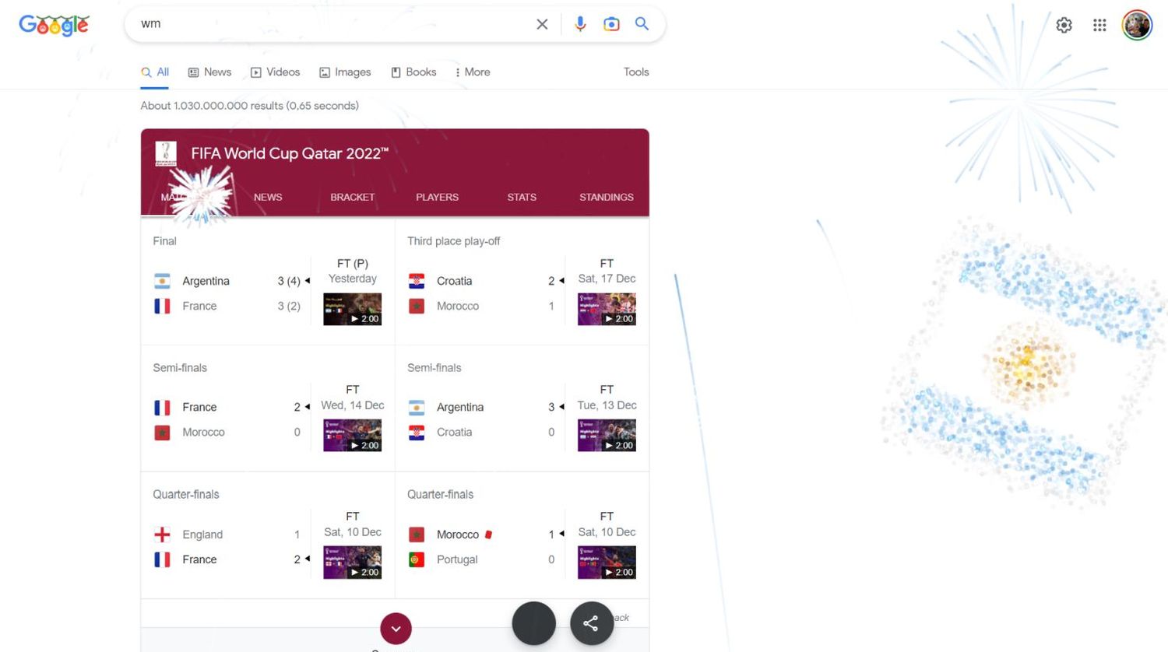The height and width of the screenshot is (652, 1168).
Task: Open Google settings gear icon
Action: (x=1064, y=25)
